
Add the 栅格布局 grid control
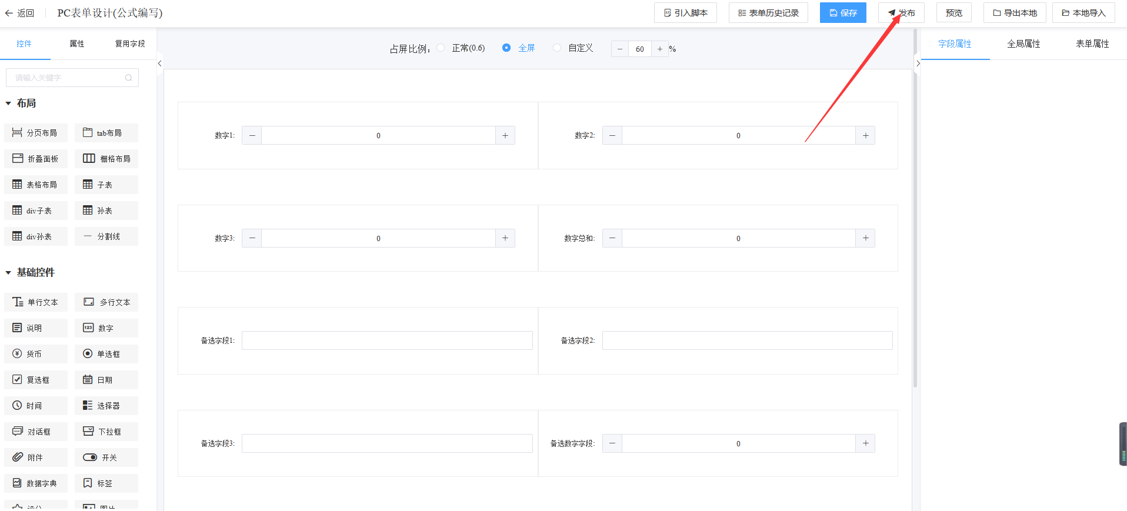106,159
